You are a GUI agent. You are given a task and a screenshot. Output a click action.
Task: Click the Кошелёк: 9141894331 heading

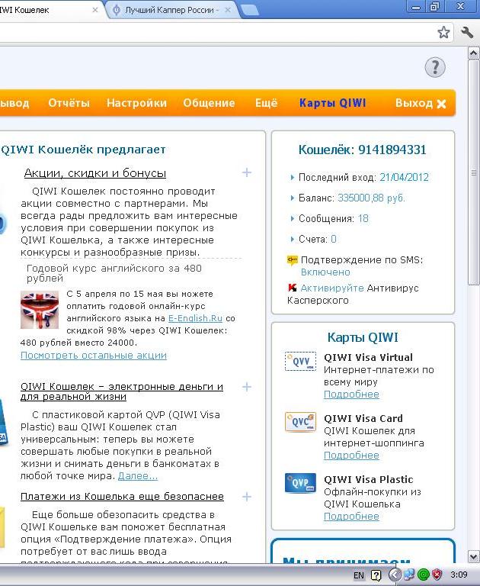pos(363,150)
